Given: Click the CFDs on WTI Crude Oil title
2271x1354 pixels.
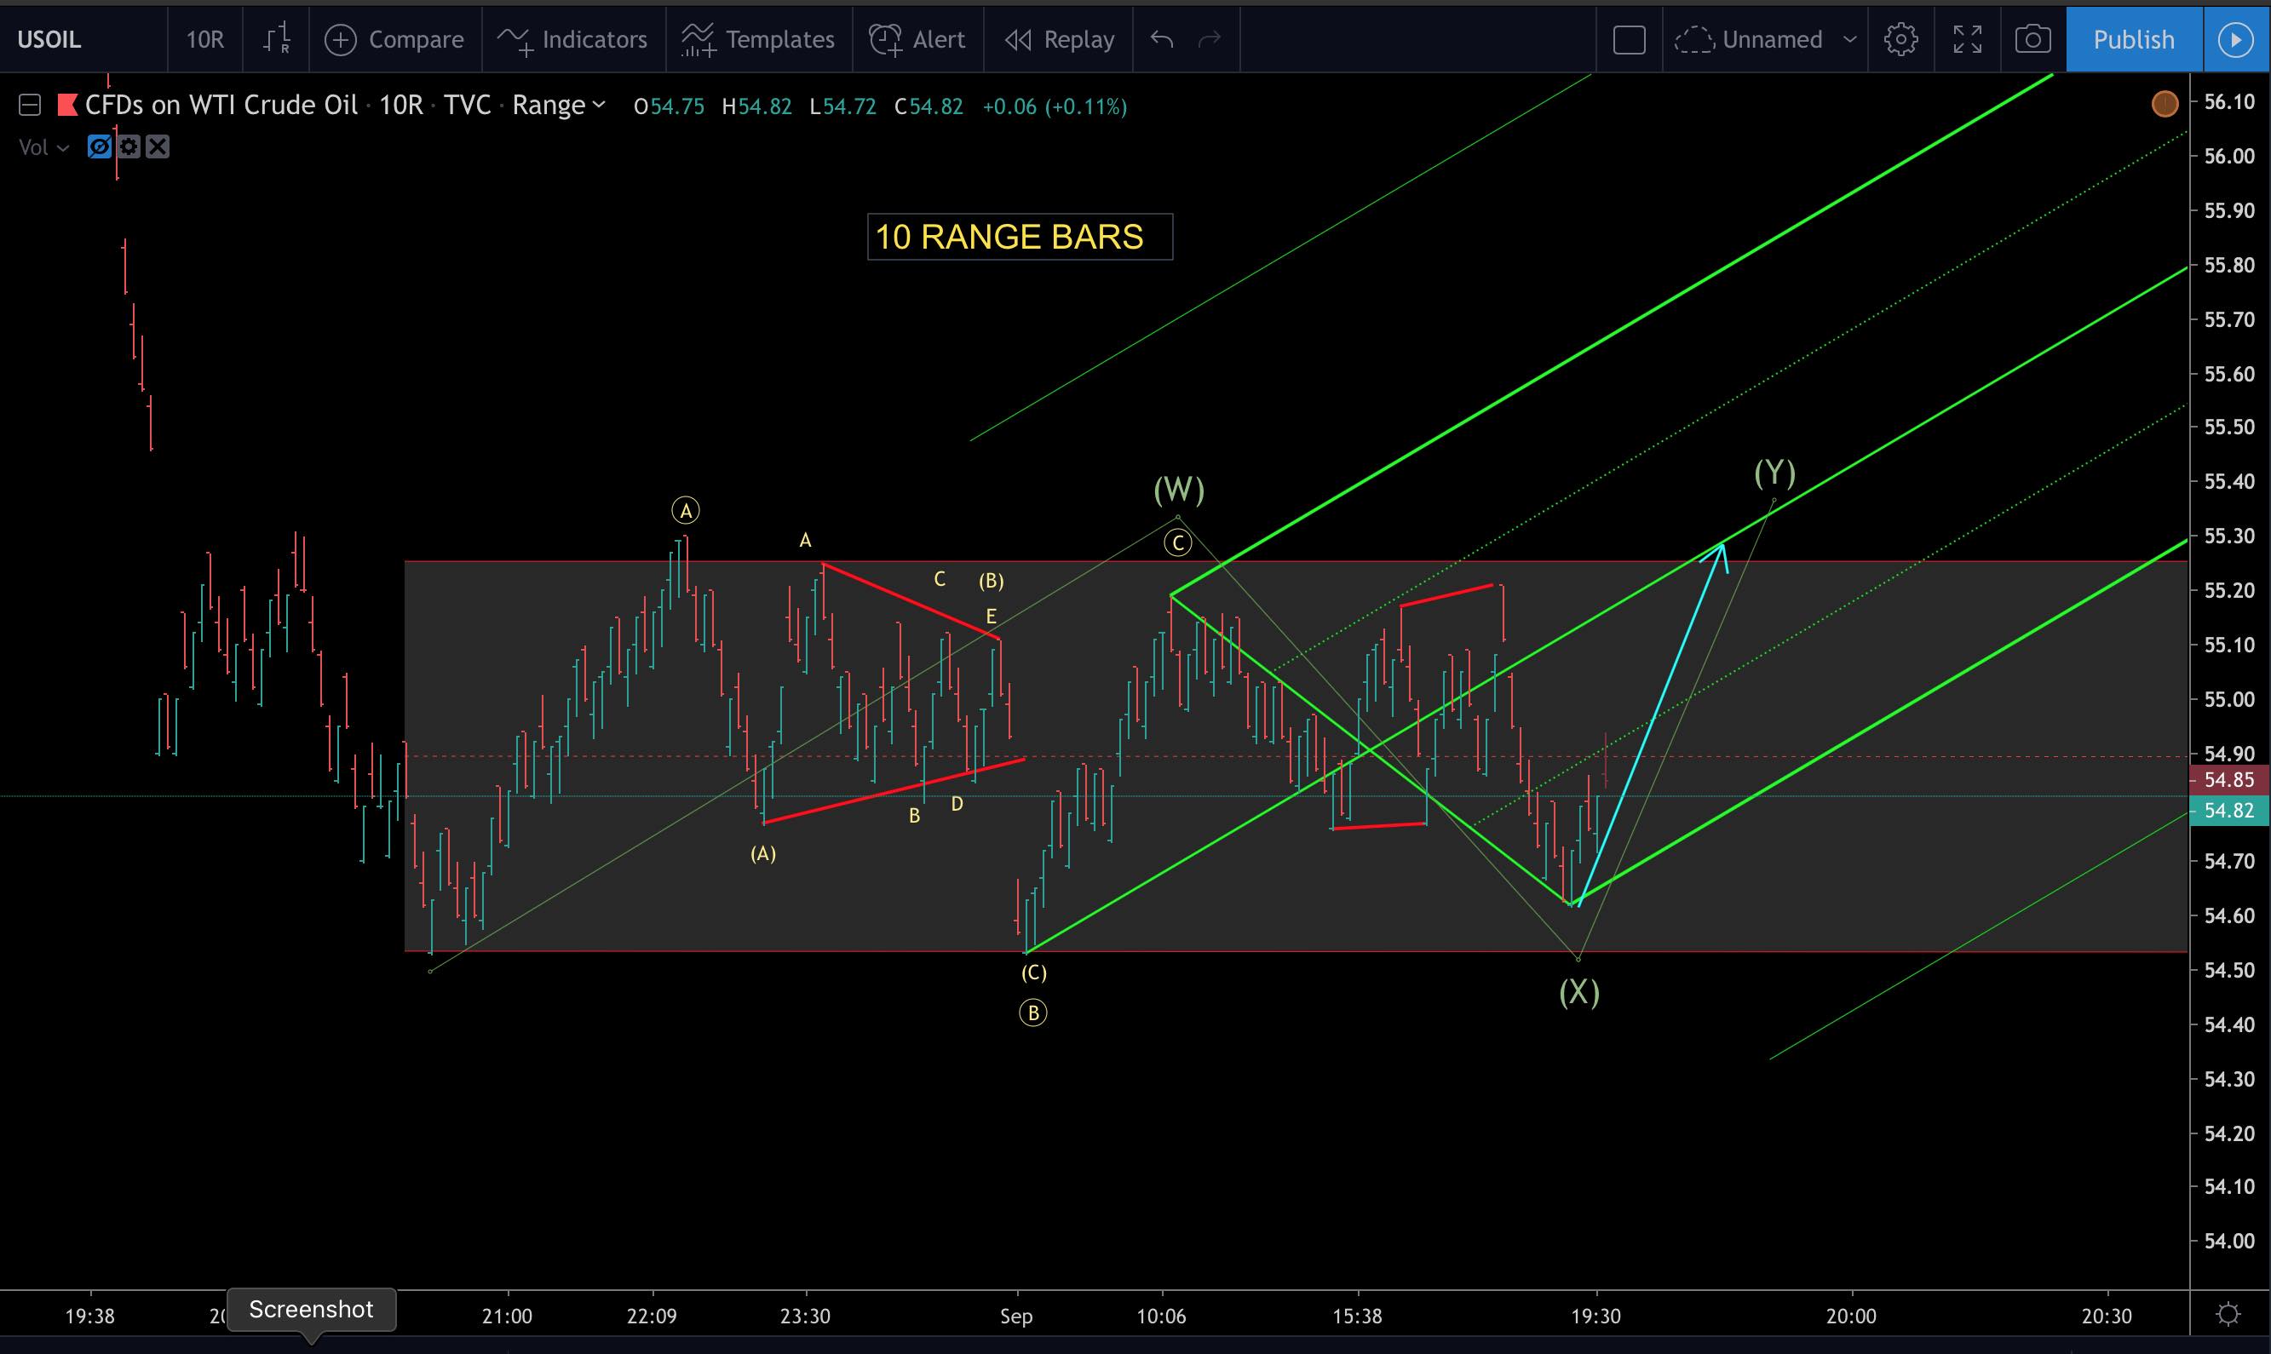Looking at the screenshot, I should [x=221, y=106].
